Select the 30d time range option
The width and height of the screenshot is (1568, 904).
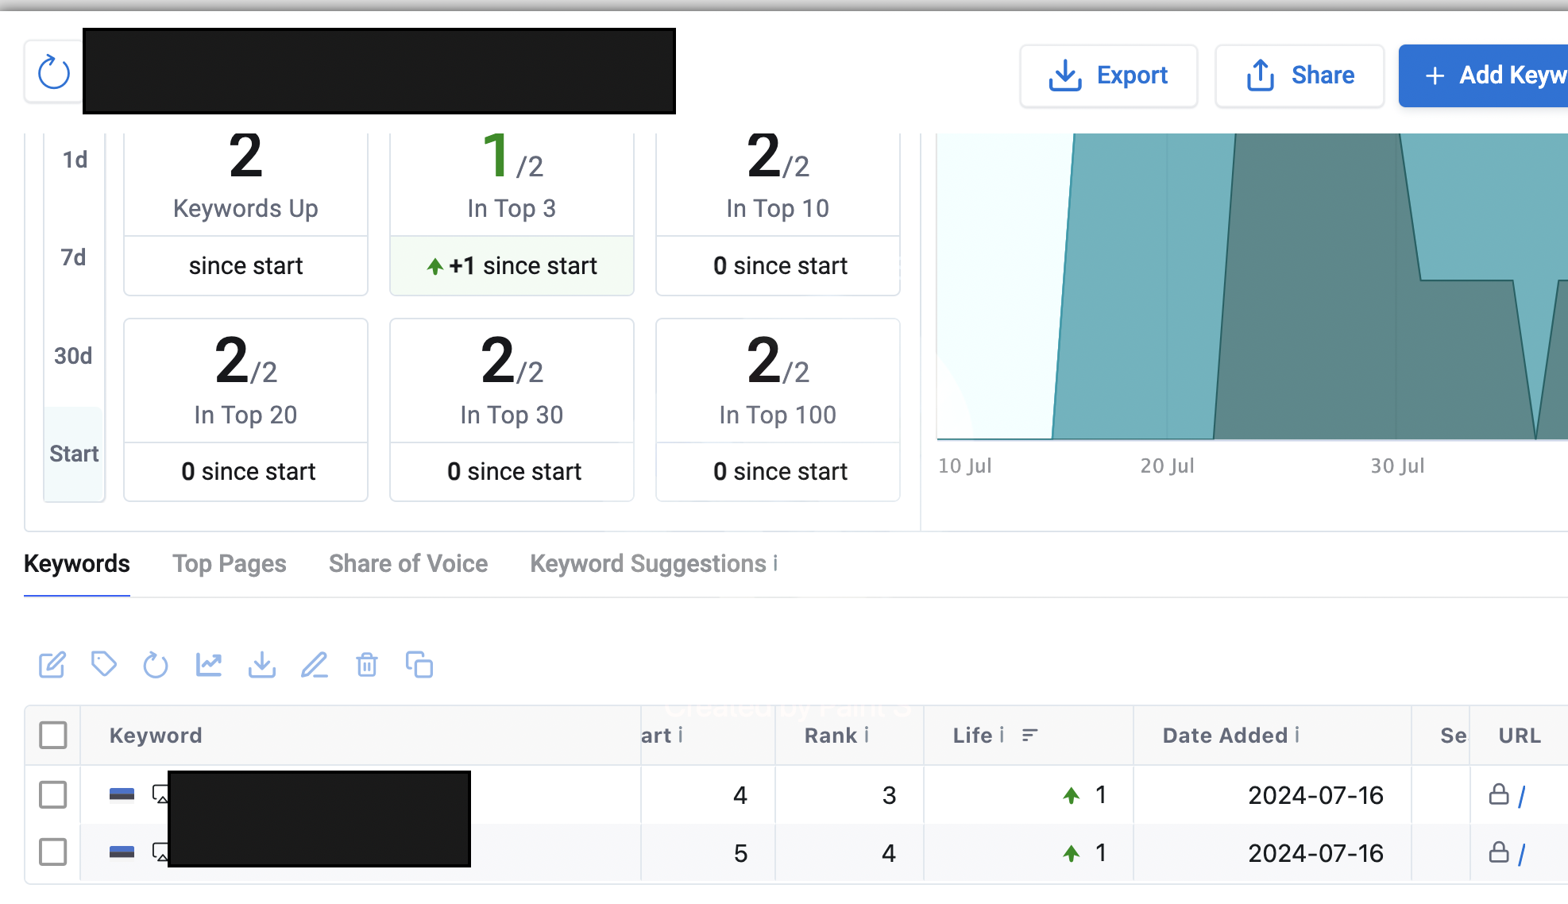tap(73, 356)
